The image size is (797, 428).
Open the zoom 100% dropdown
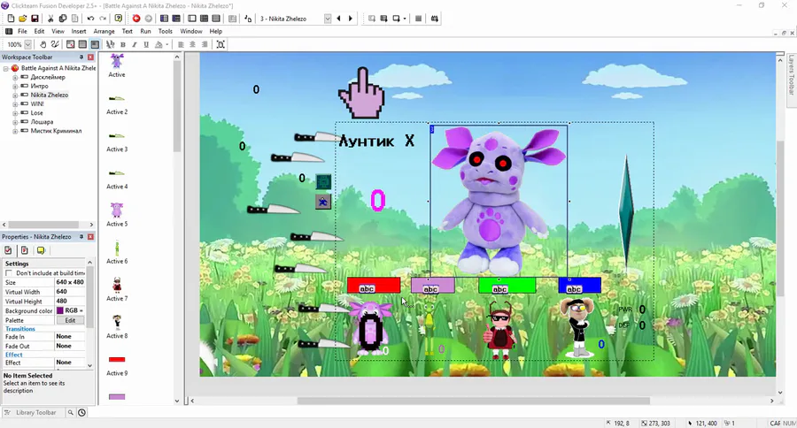pyautogui.click(x=28, y=44)
